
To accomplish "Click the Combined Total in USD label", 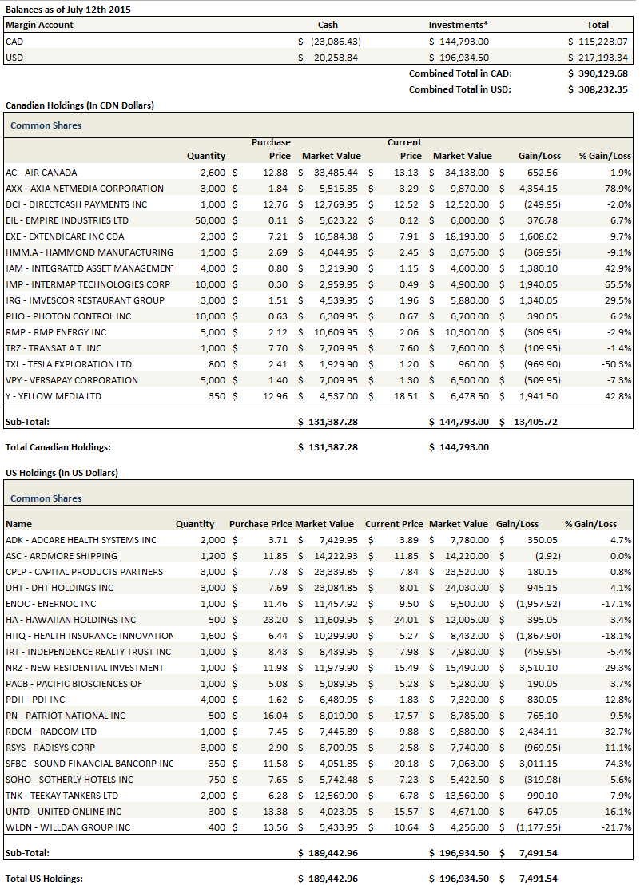I will (x=460, y=89).
